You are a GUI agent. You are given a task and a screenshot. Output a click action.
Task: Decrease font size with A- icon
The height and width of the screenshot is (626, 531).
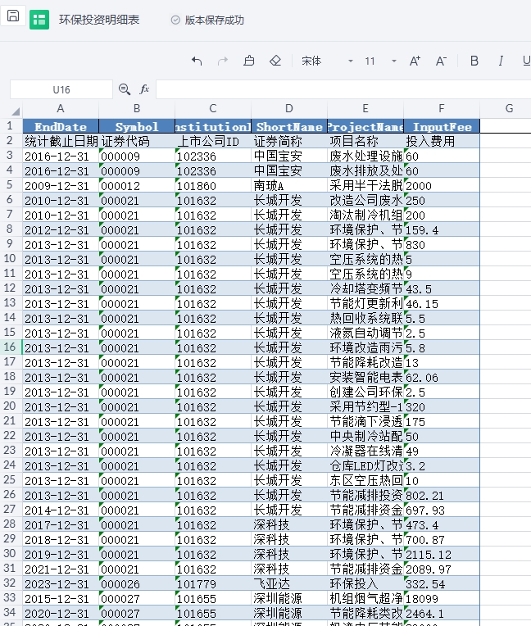441,61
